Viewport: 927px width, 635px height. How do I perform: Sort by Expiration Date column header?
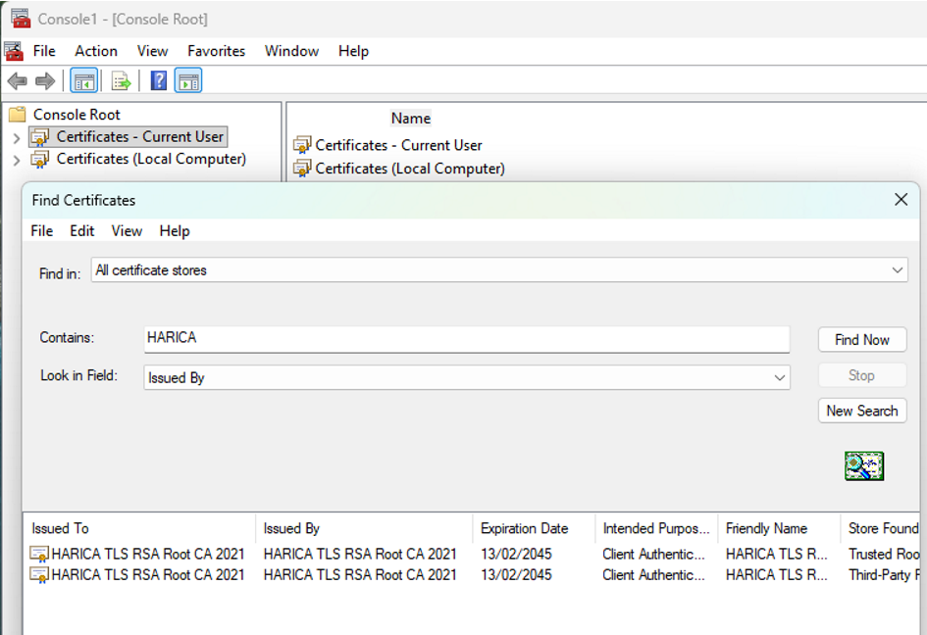[534, 528]
